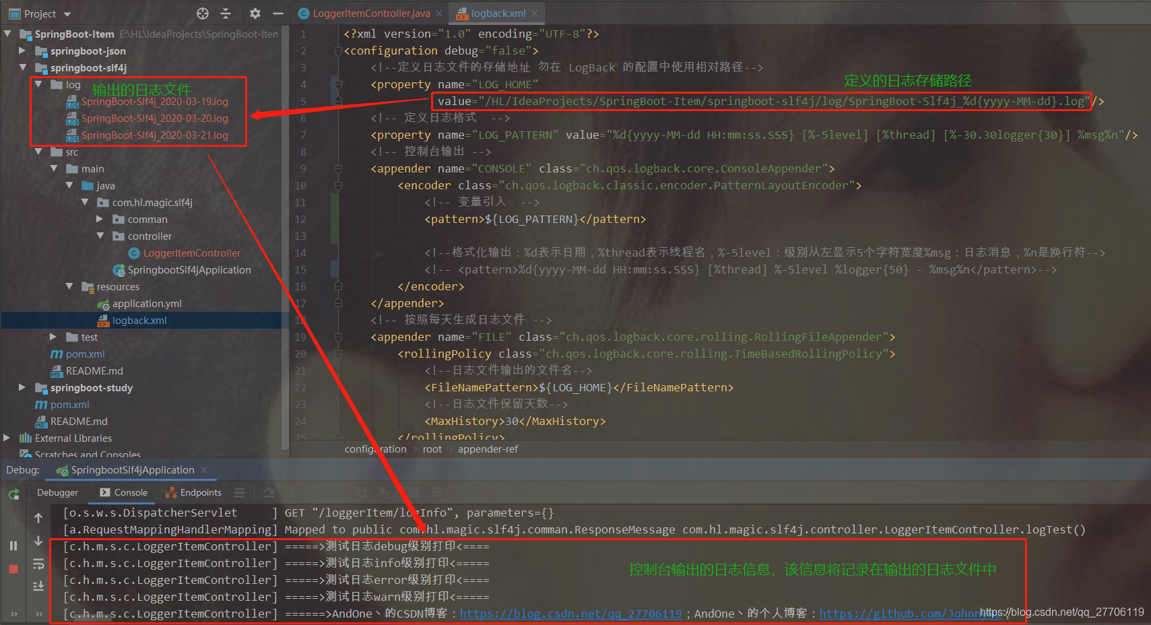
Task: Expand the test folder arrow
Action: (x=53, y=337)
